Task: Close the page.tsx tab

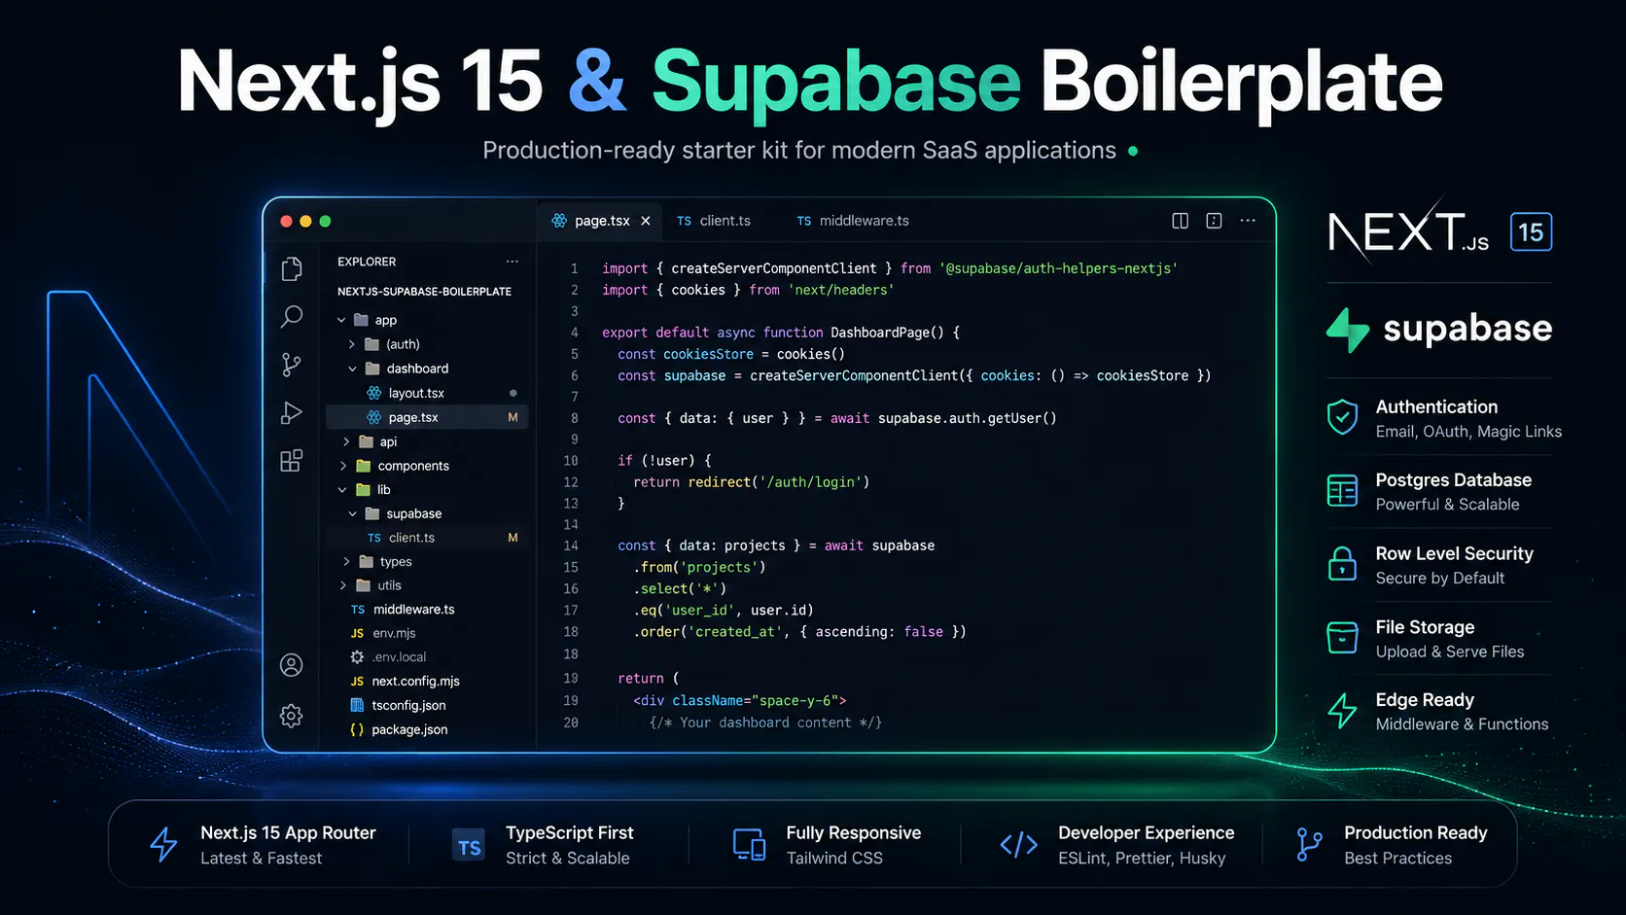Action: pyautogui.click(x=646, y=221)
